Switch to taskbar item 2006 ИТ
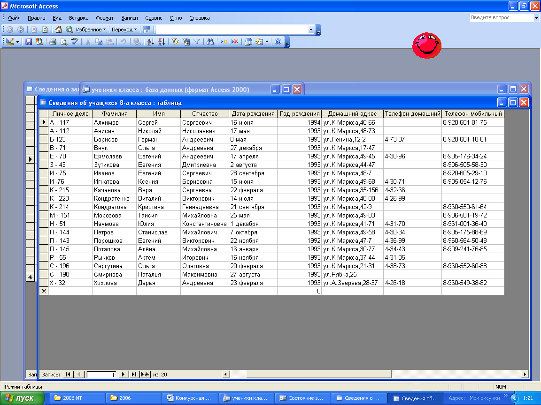Viewport: 541px width, 405px height. coord(77,398)
